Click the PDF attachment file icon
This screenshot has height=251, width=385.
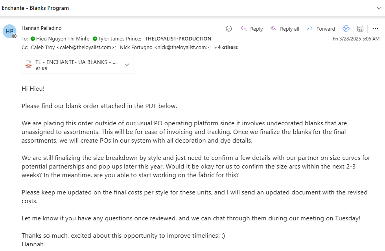tap(28, 64)
